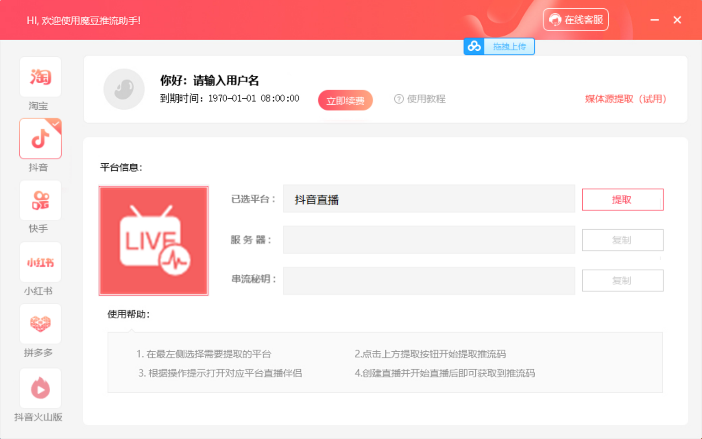Click 复制 next to 服务器 field
702x439 pixels.
(622, 240)
